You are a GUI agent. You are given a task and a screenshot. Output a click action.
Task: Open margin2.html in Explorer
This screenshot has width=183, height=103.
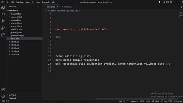(17, 26)
